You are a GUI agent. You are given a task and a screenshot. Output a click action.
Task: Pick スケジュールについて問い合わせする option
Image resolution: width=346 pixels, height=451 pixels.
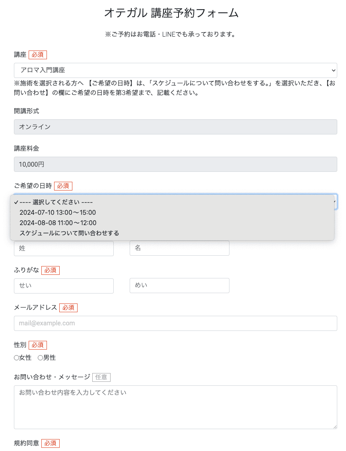[x=69, y=233]
